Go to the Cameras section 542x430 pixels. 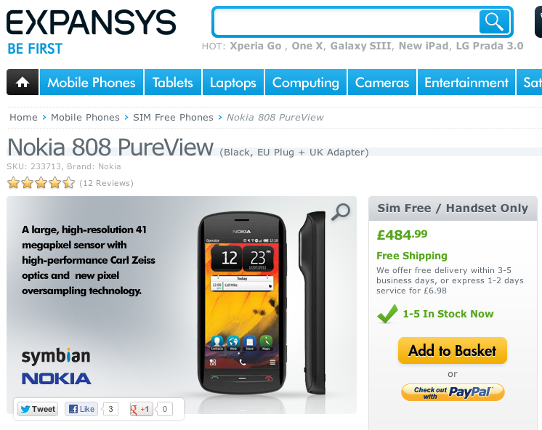coord(382,82)
